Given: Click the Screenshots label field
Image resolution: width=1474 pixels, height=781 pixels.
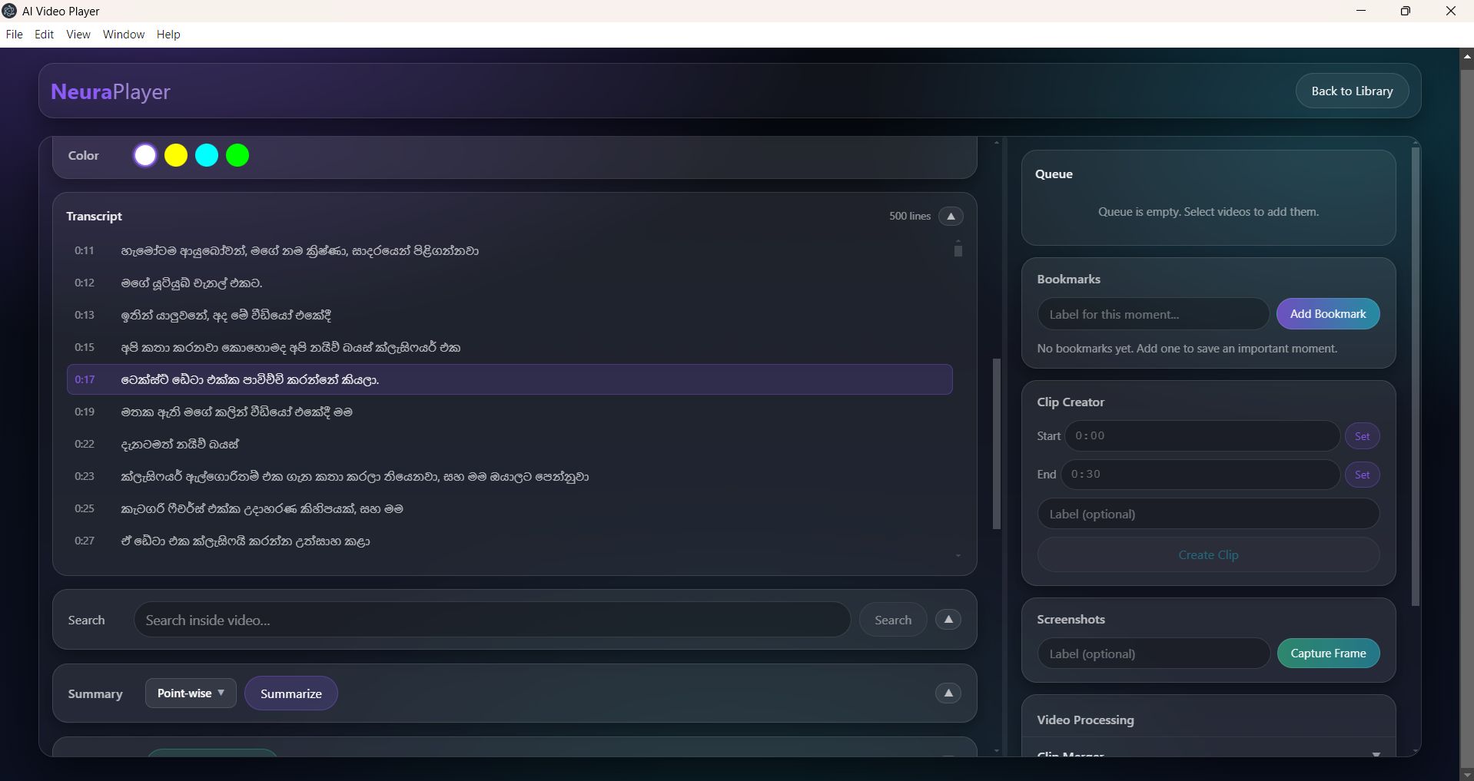Looking at the screenshot, I should click(1153, 654).
